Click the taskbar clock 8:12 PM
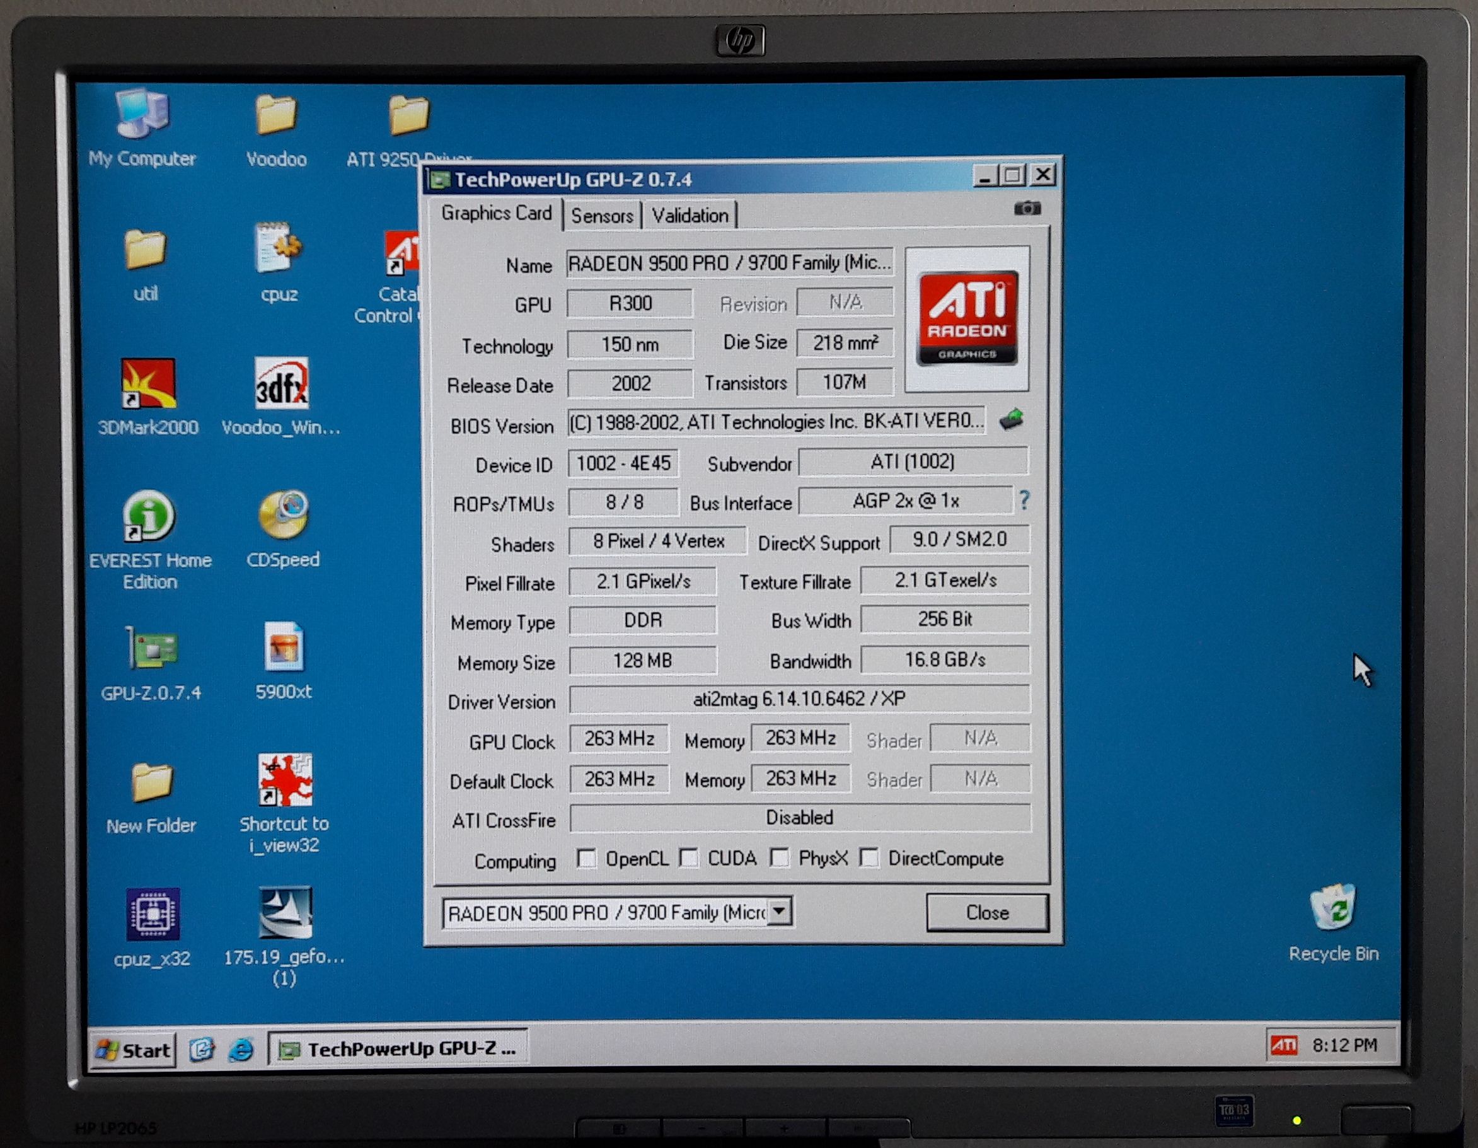This screenshot has width=1478, height=1148. point(1344,1046)
